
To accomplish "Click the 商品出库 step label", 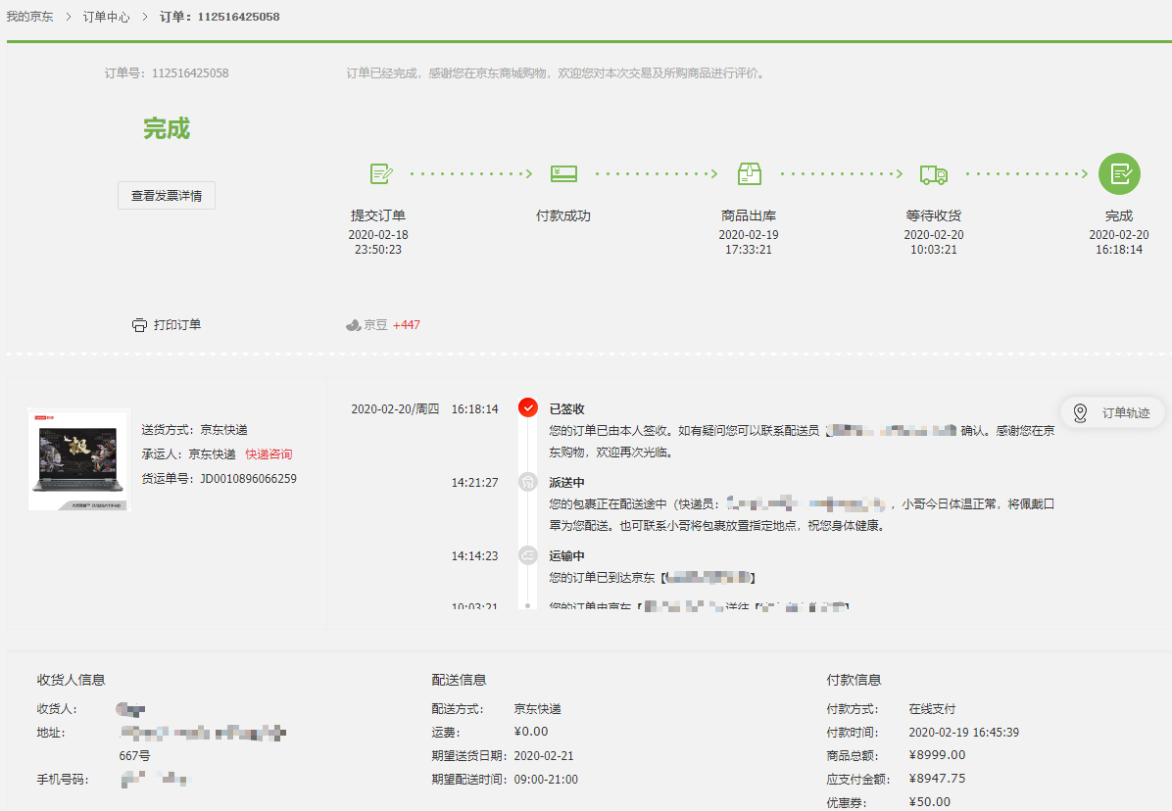I will 749,215.
